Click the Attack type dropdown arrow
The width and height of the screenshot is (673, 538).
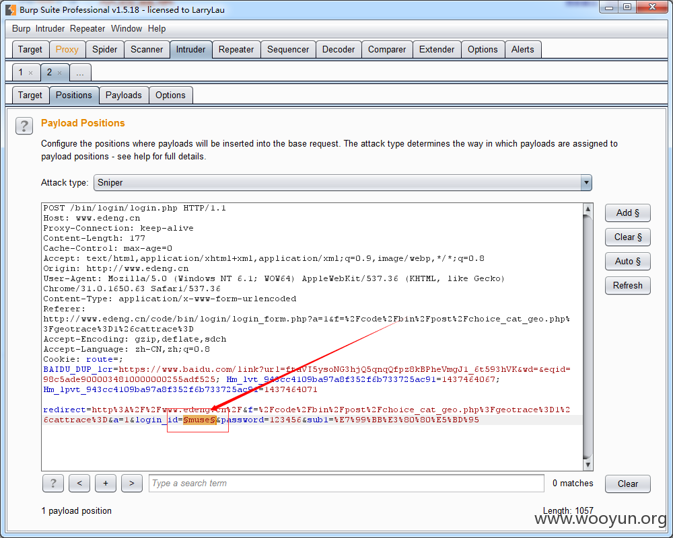click(586, 182)
